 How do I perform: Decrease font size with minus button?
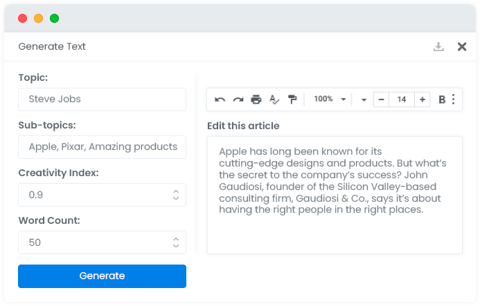[x=381, y=99]
